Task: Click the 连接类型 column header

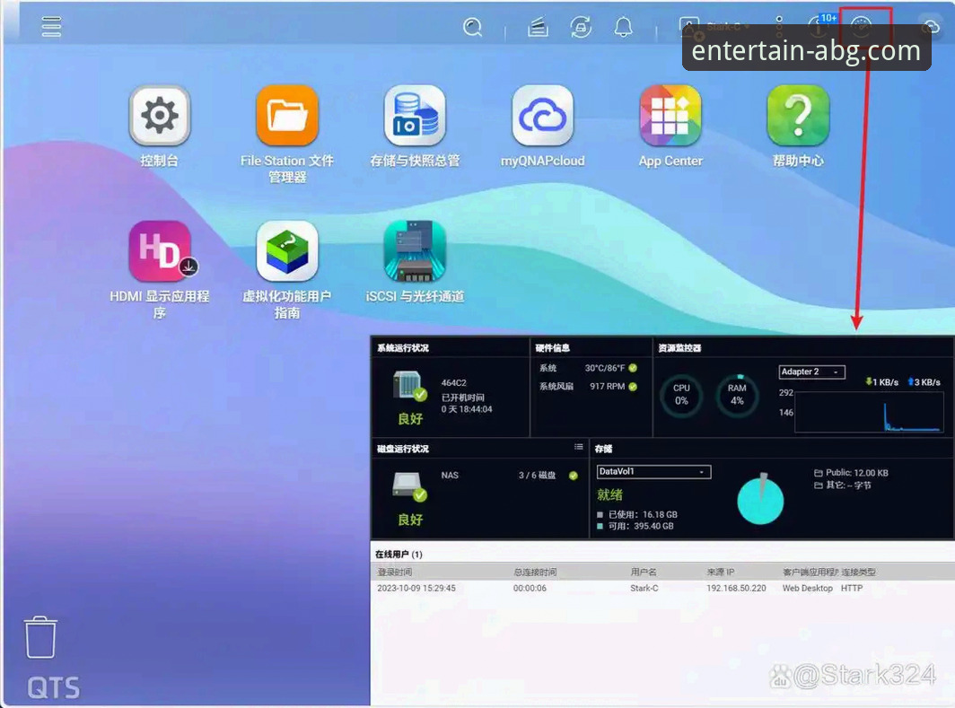Action: point(859,573)
